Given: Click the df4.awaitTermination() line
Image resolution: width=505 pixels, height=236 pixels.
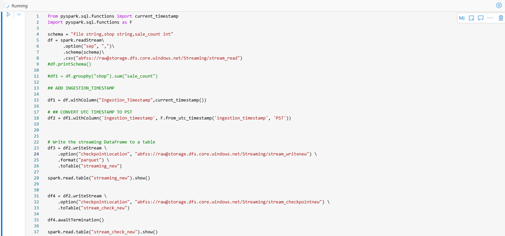Looking at the screenshot, I should coord(76,220).
